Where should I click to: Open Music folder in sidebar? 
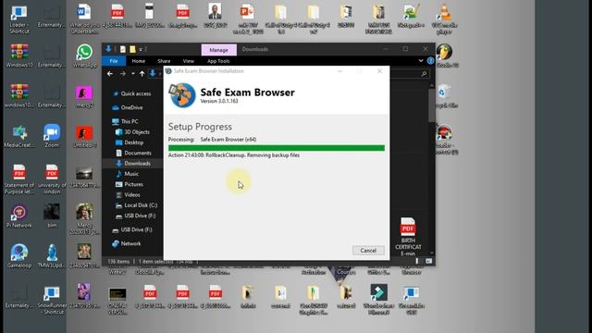pos(128,174)
